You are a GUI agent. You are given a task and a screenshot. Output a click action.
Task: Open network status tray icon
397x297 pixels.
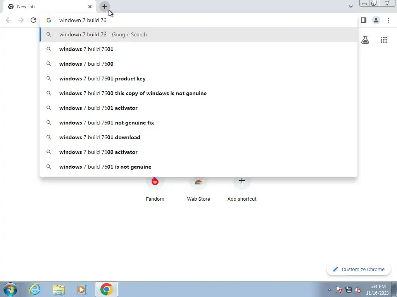(x=349, y=290)
